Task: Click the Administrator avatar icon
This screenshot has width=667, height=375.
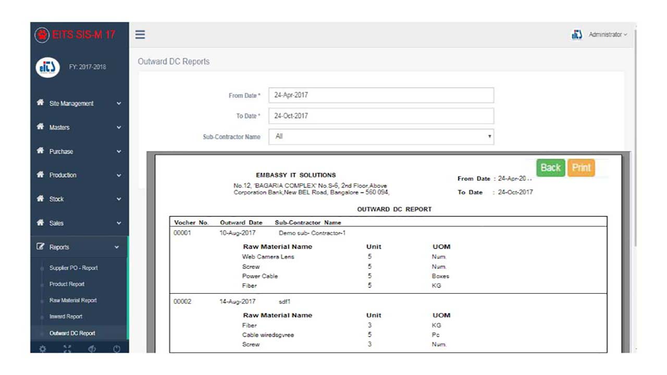Action: 576,34
